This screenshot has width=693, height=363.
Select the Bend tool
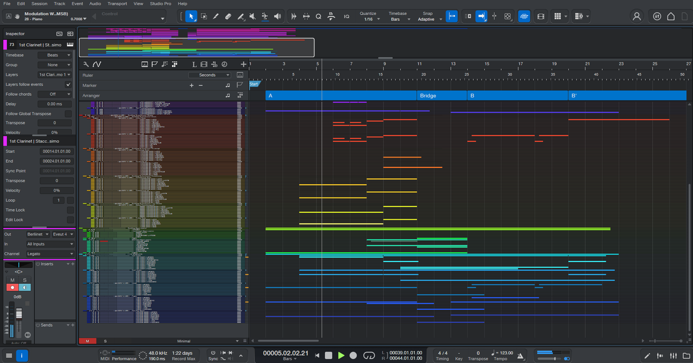coord(264,16)
